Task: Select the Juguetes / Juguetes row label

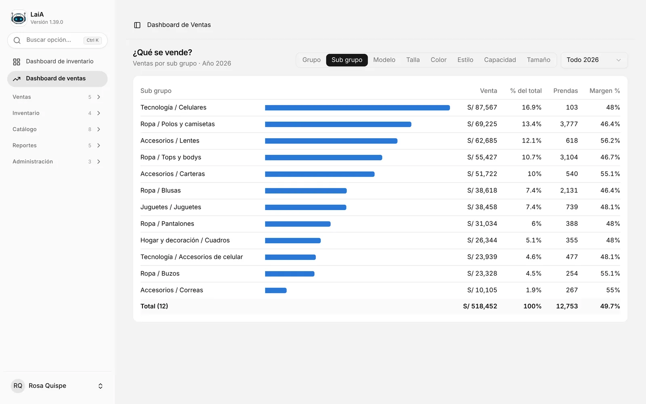Action: [x=171, y=207]
